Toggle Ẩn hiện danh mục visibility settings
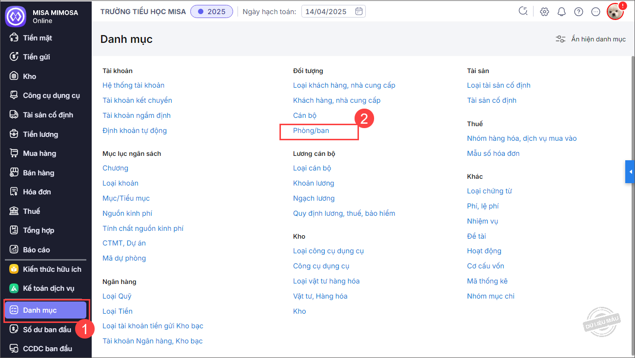Screen dimensions: 635x358 [591, 39]
